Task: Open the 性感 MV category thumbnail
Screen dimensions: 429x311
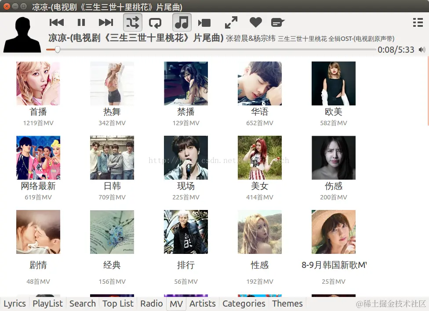Action: tap(260, 232)
